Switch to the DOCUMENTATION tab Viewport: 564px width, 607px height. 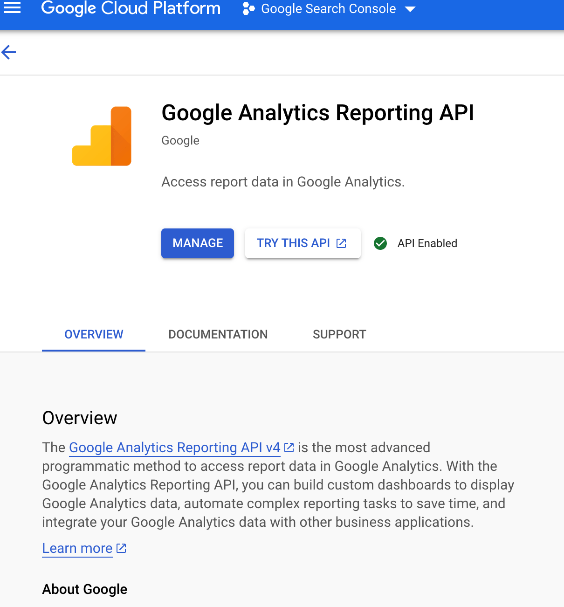218,334
